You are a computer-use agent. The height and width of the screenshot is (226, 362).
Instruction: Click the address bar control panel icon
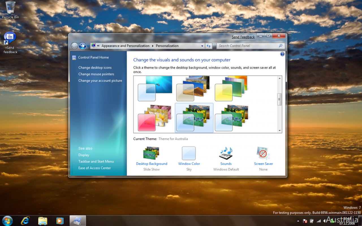pos(93,46)
